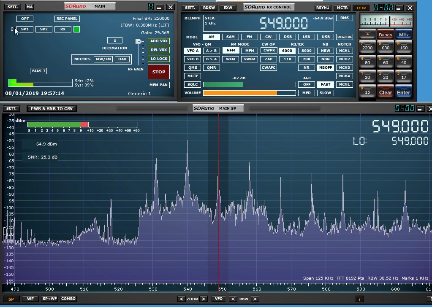Click the keypad decimal point key
This screenshot has width=432, height=307.
(x=367, y=35)
